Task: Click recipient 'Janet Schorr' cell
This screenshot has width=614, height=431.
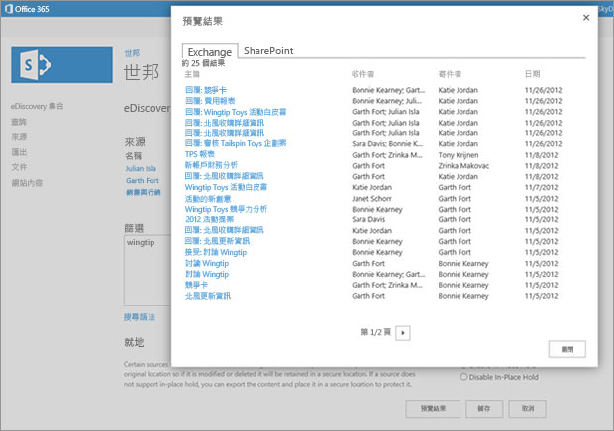Action: click(371, 199)
